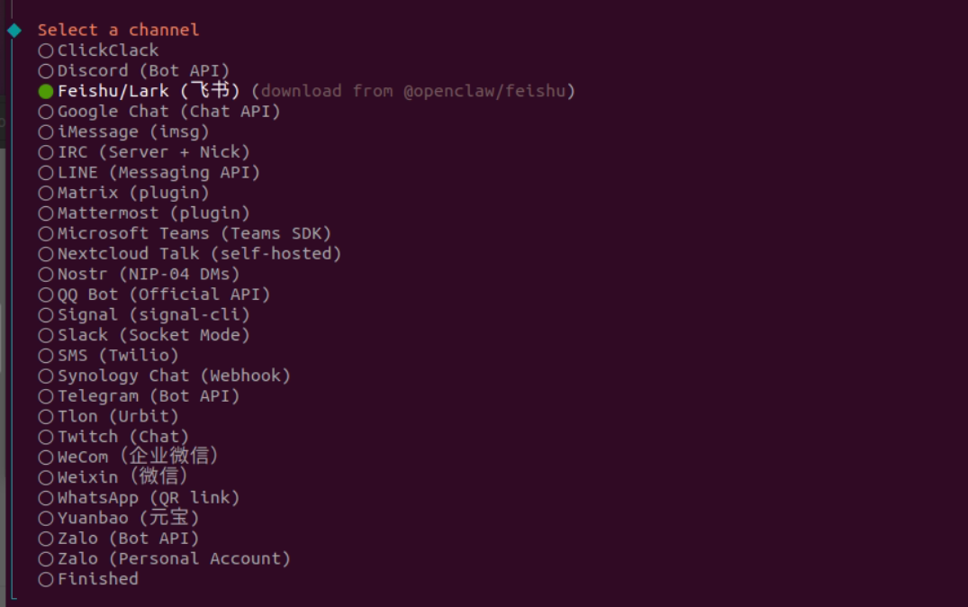Select WhatsApp (QR link) channel
This screenshot has height=607, width=968.
[139, 498]
